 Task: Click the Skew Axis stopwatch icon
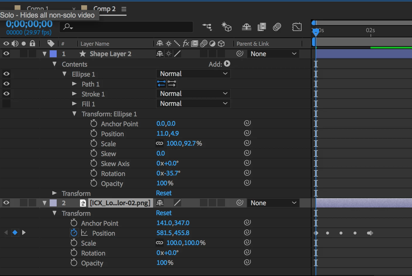tap(94, 163)
